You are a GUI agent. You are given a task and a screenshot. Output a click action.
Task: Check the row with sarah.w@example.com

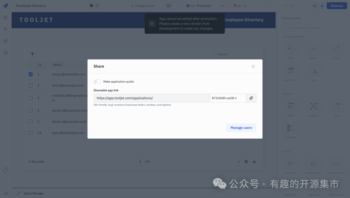click(30, 110)
